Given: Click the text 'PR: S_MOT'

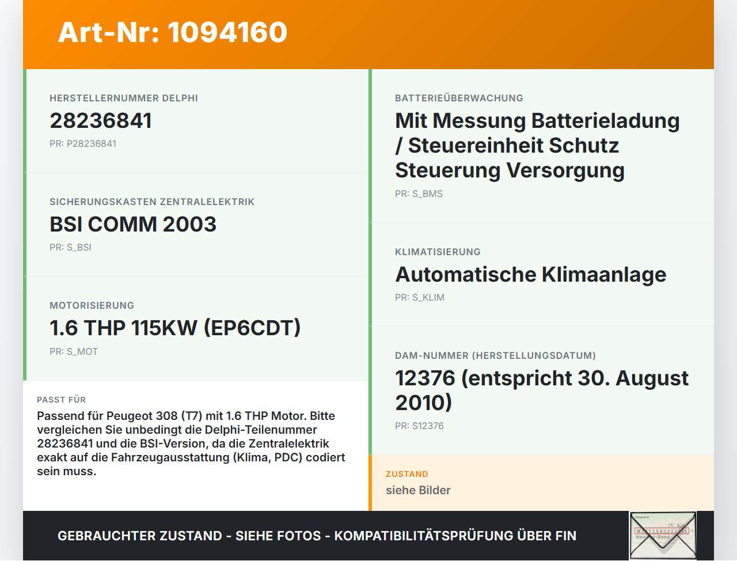Looking at the screenshot, I should (x=74, y=352).
